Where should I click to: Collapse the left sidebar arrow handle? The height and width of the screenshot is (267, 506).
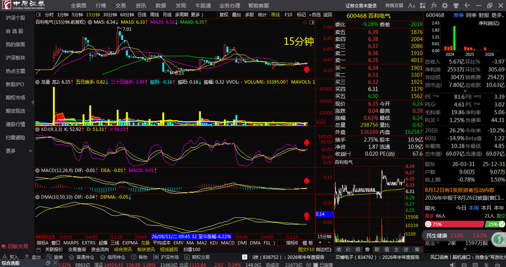click(x=33, y=103)
